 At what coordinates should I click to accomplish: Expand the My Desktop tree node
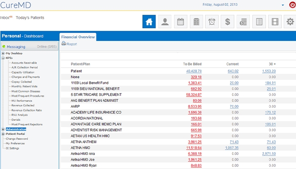3,54
